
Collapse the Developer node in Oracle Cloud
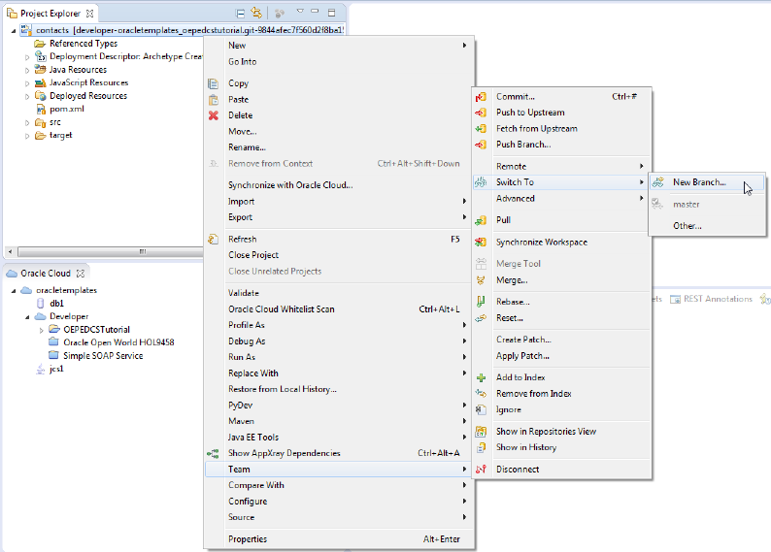tap(27, 317)
